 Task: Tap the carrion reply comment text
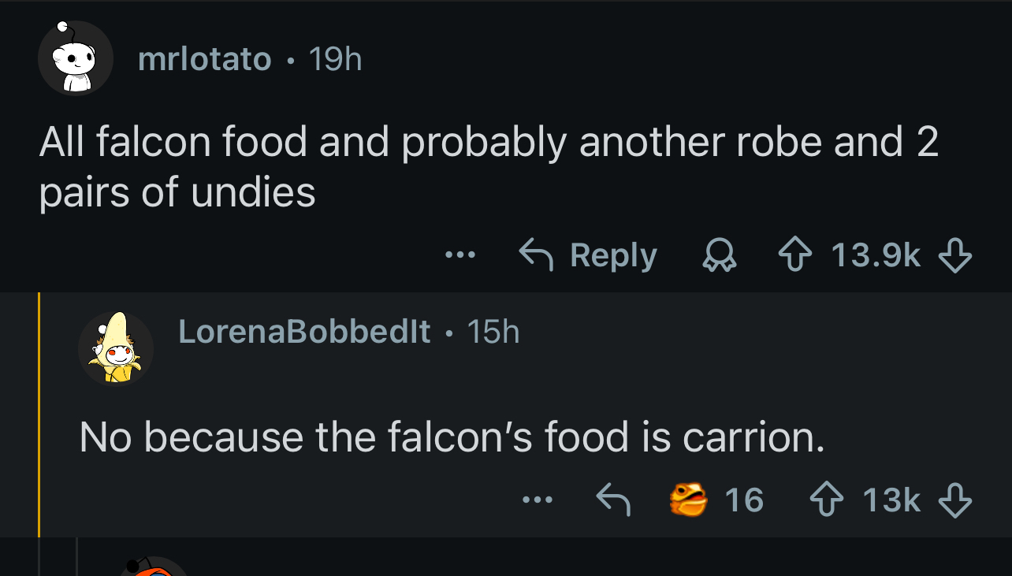[452, 437]
